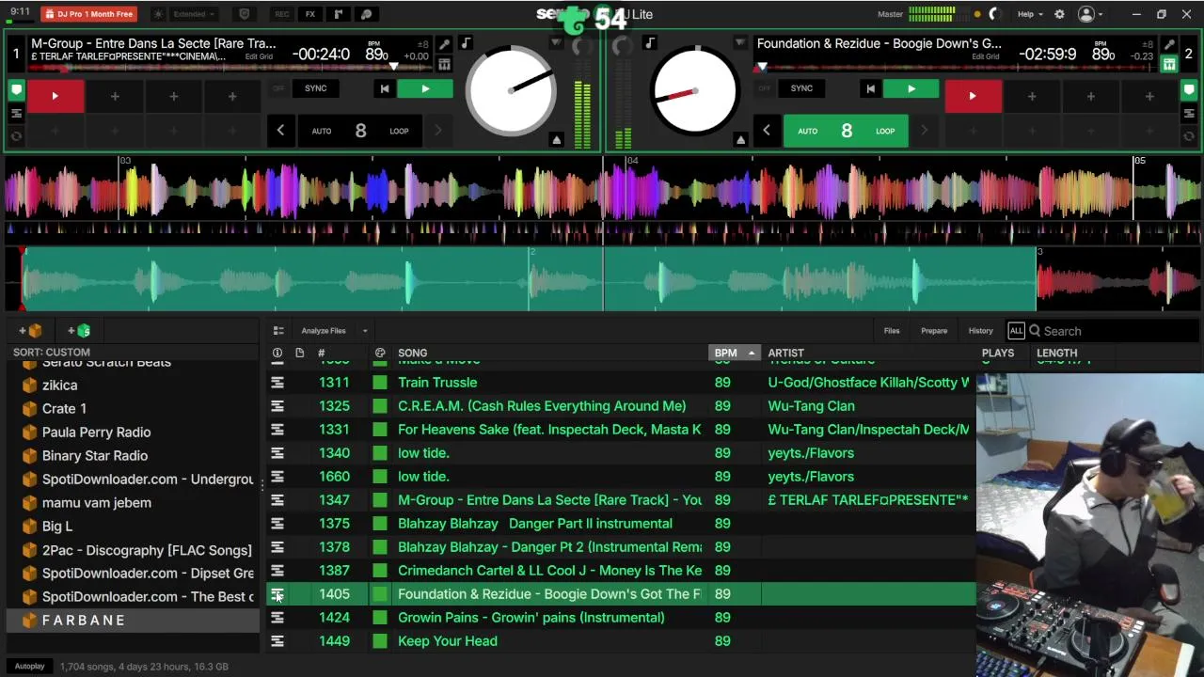This screenshot has height=677, width=1204.
Task: Open the settings gear
Action: click(x=1059, y=14)
